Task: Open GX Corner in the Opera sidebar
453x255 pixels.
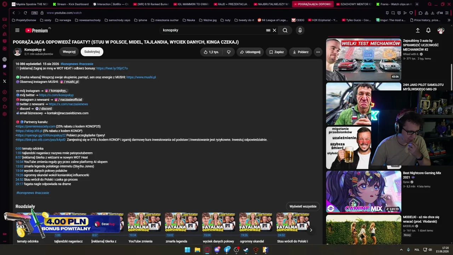Action: point(4,19)
